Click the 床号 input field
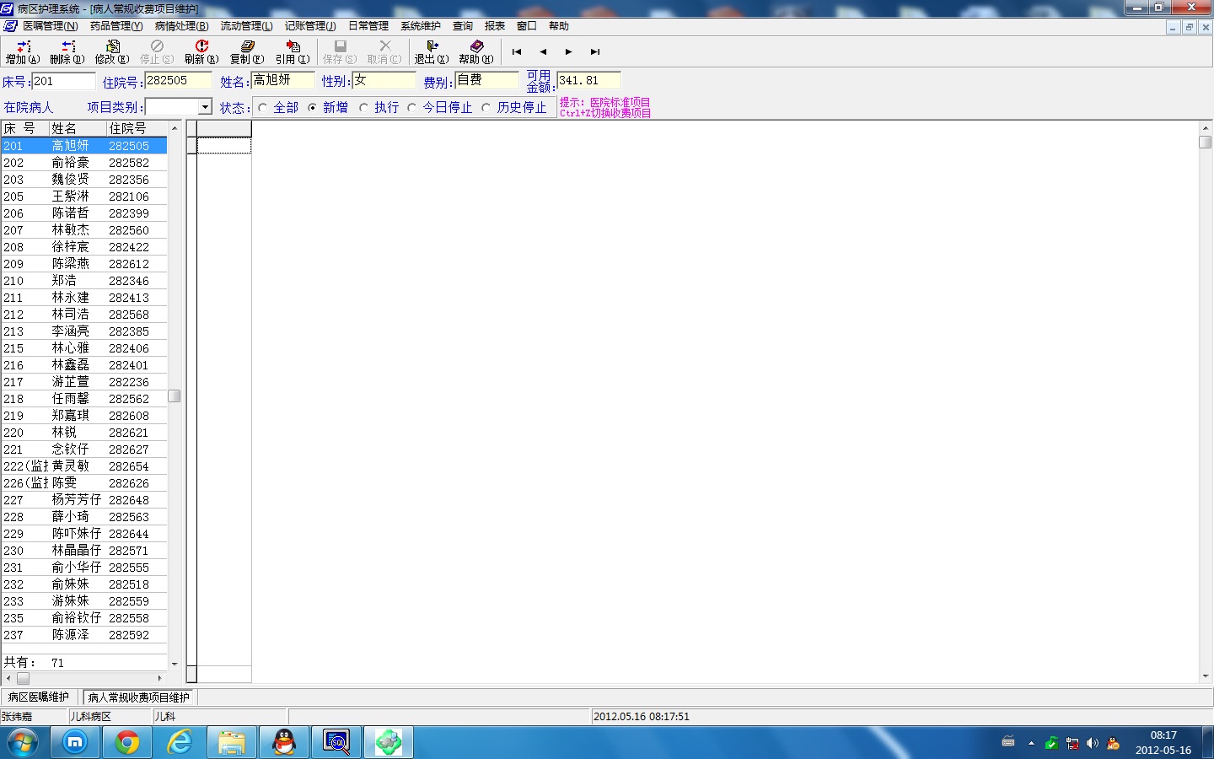Screen dimensions: 1214x759 tap(63, 81)
